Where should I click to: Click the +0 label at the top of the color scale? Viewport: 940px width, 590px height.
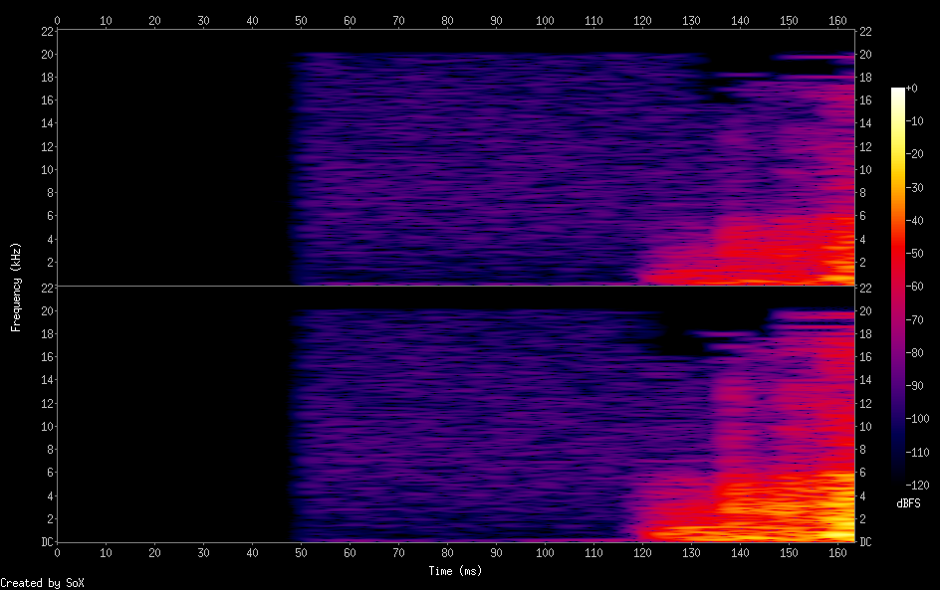pos(911,89)
